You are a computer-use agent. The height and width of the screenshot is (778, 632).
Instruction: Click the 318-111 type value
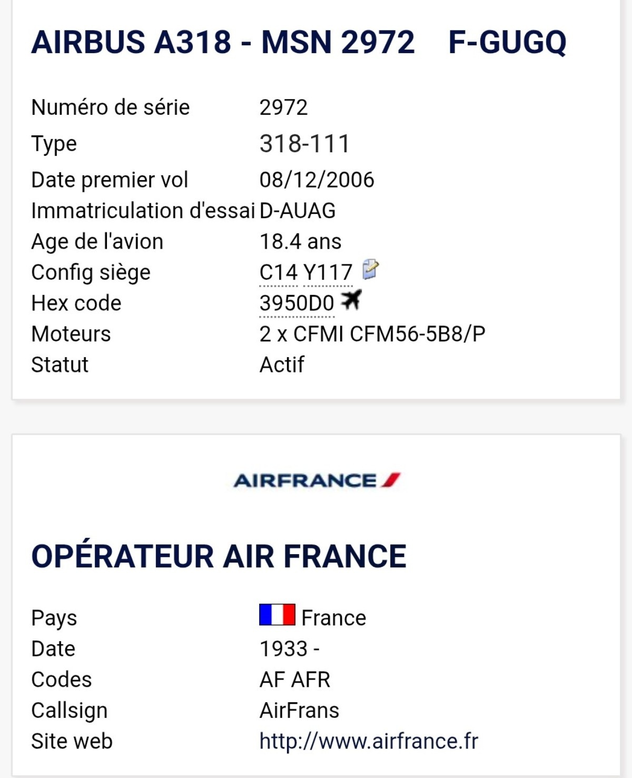click(x=304, y=144)
